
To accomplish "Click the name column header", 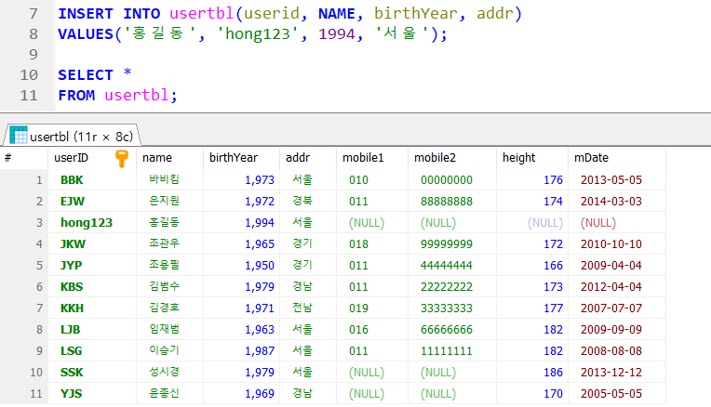I will [x=157, y=159].
